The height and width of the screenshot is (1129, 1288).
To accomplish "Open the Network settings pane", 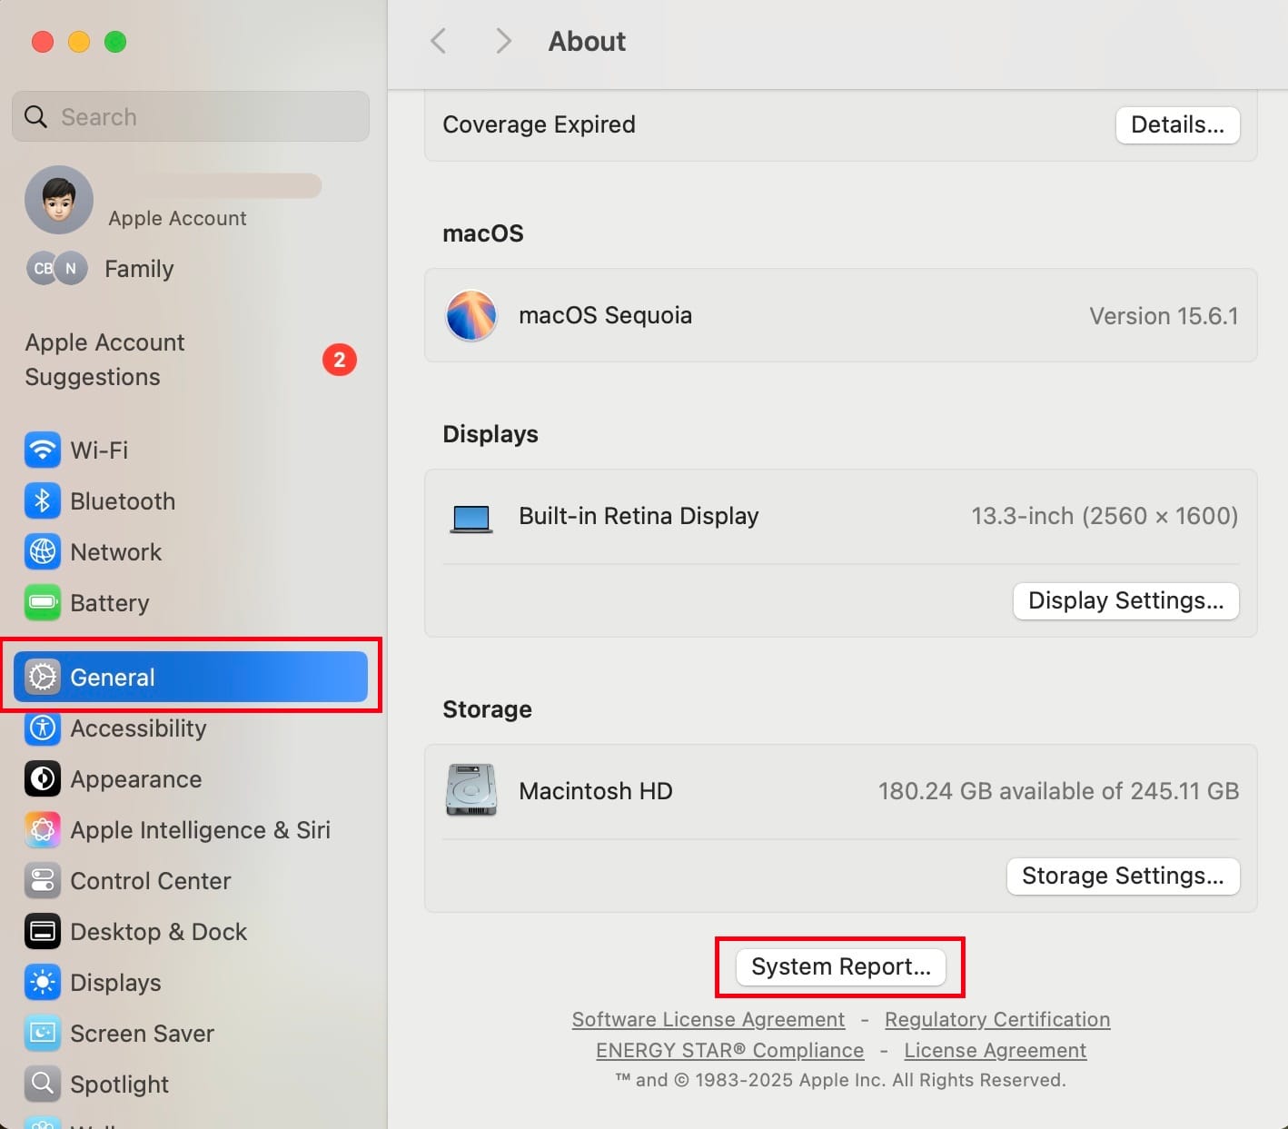I will [114, 552].
